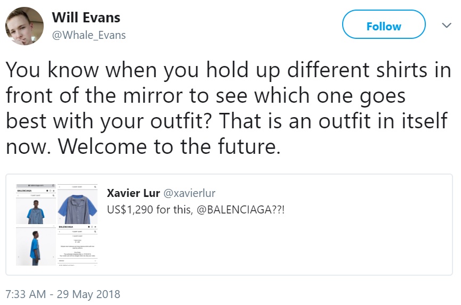This screenshot has width=461, height=305.
Task: View thumbnail of model standing in side profile
Action: [x=36, y=246]
